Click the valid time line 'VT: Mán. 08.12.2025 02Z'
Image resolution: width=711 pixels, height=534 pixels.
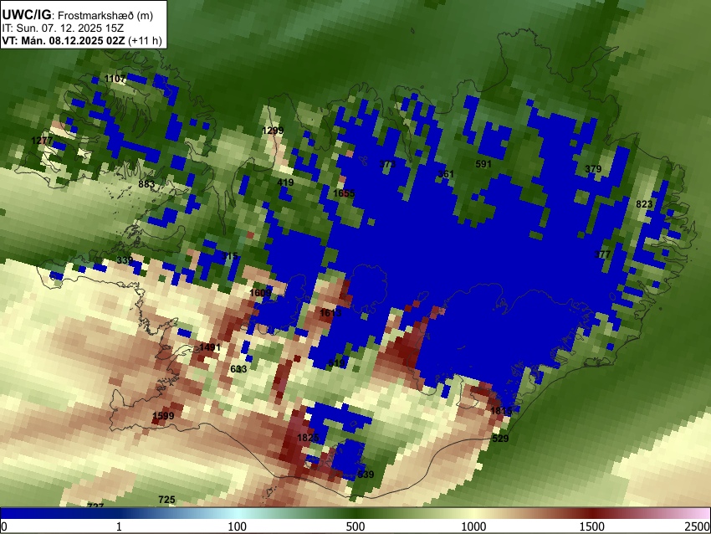[x=63, y=40]
